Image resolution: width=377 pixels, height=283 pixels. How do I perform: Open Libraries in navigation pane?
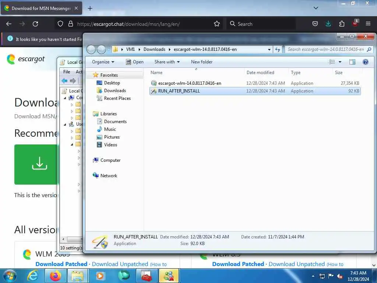[x=109, y=114]
